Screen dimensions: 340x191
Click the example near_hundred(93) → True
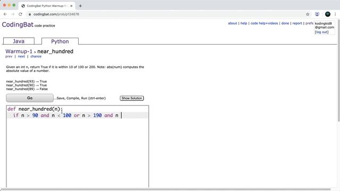point(27,81)
